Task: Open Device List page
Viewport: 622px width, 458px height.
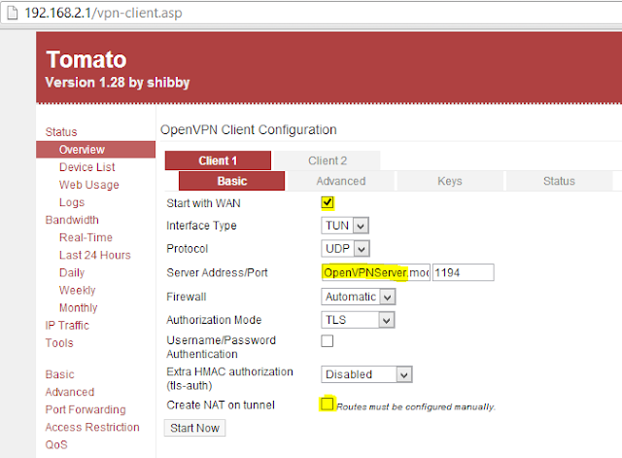Action: (86, 167)
